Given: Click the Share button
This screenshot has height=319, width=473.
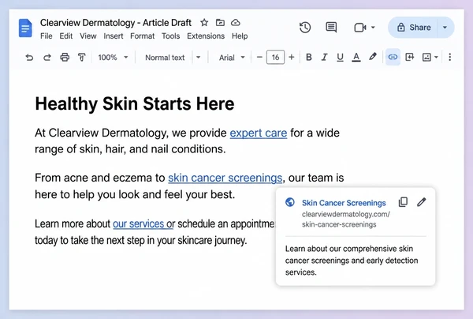Looking at the screenshot, I should pos(413,28).
